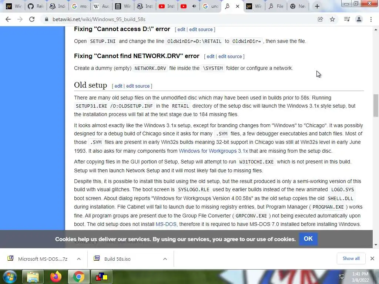
Task: Open the Chrome profile avatar
Action: (x=359, y=19)
